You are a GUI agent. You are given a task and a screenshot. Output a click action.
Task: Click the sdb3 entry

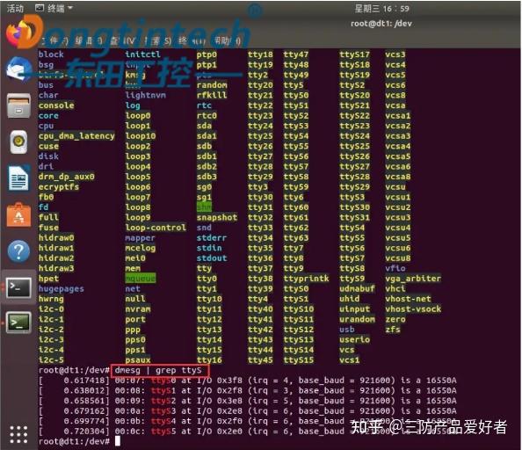[207, 177]
